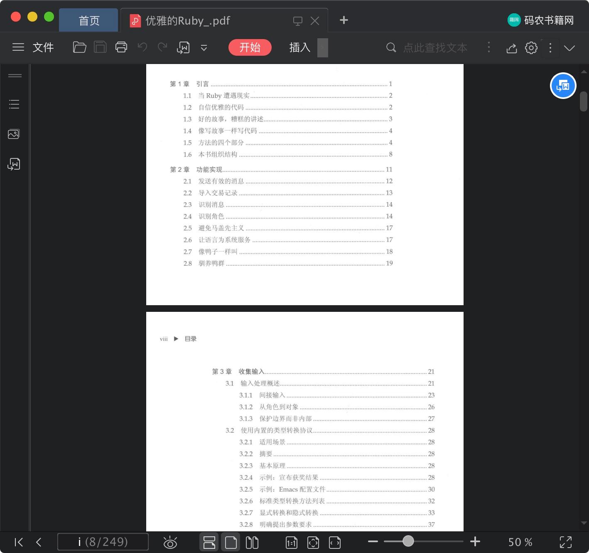Open the settings gear icon
Screen dimensions: 589x553
(531, 48)
